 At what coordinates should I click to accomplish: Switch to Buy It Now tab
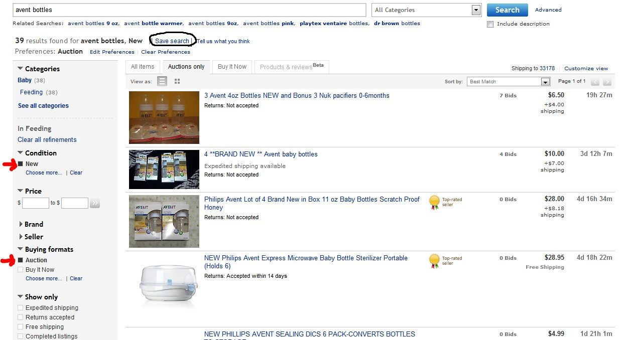click(x=232, y=67)
